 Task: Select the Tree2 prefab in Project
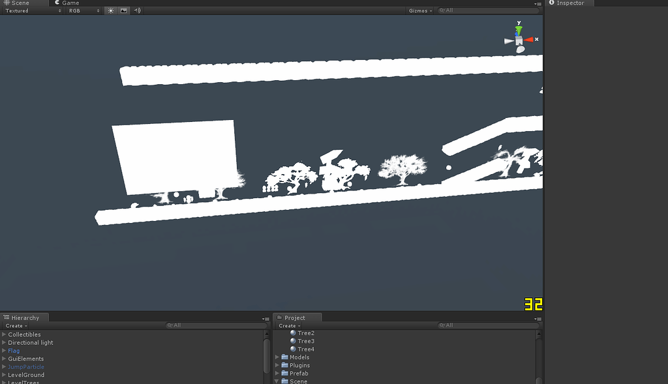[x=305, y=332]
